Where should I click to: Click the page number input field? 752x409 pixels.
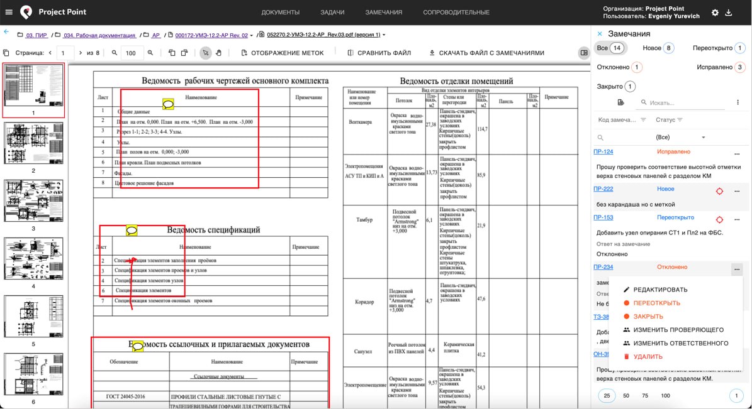tap(65, 53)
